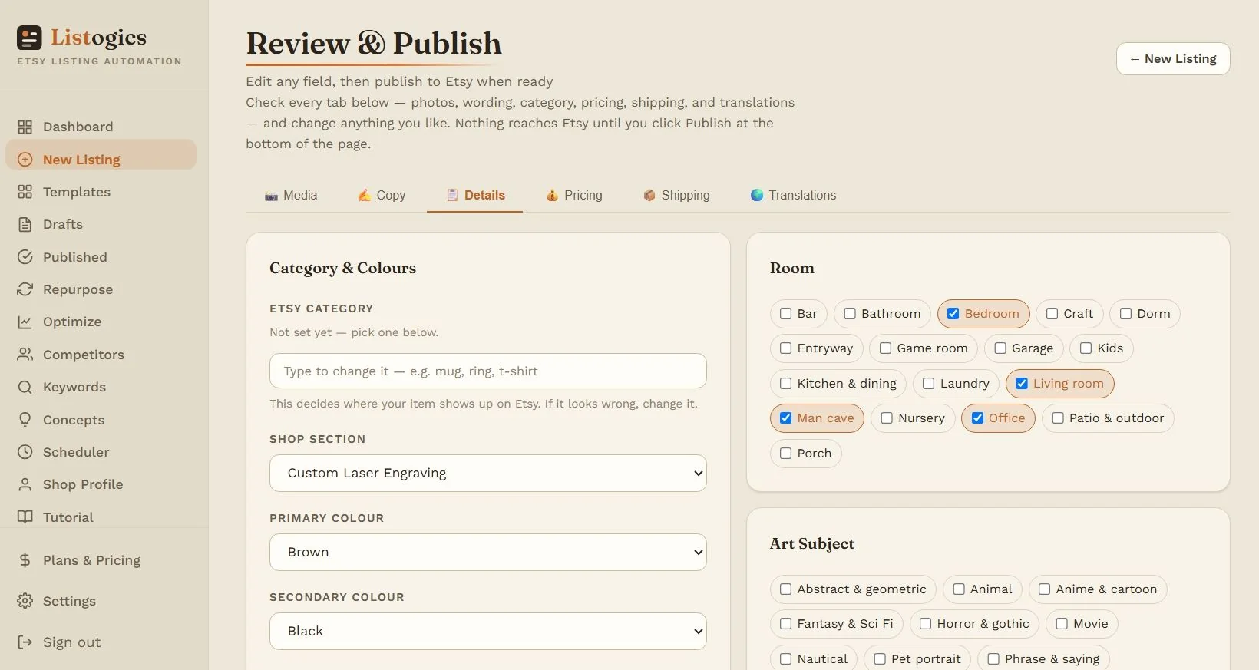1259x670 pixels.
Task: Check the Garage room checkbox
Action: tap(1000, 348)
